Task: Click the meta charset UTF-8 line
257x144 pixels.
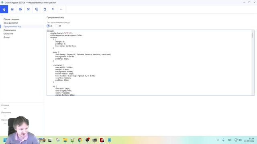Action: click(61, 33)
